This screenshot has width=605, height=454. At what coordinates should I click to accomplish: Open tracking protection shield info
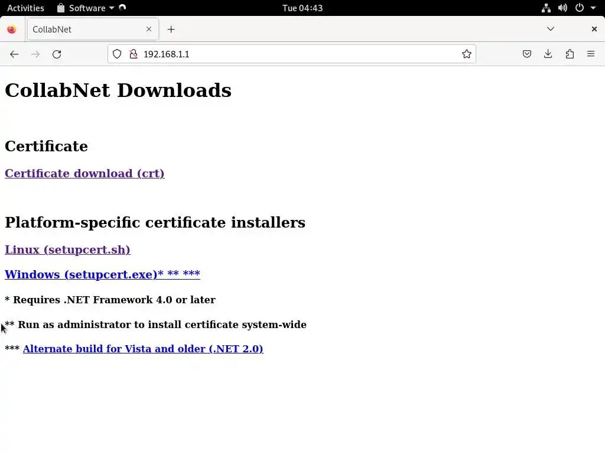(x=117, y=54)
